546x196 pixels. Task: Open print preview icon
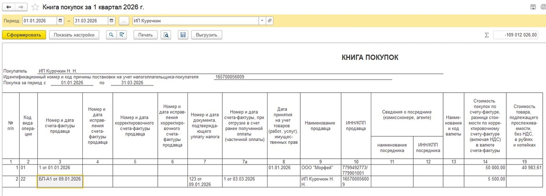[x=167, y=35]
